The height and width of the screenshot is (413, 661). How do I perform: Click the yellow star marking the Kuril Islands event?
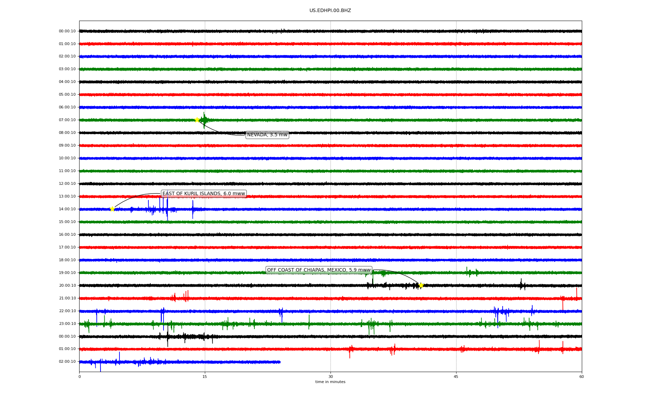point(112,209)
